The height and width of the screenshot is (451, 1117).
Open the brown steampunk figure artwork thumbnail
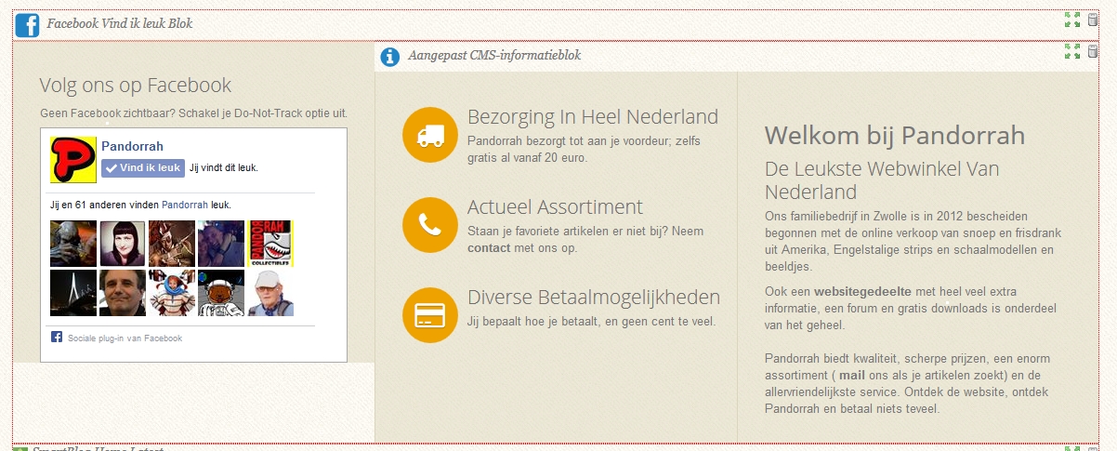tap(172, 244)
